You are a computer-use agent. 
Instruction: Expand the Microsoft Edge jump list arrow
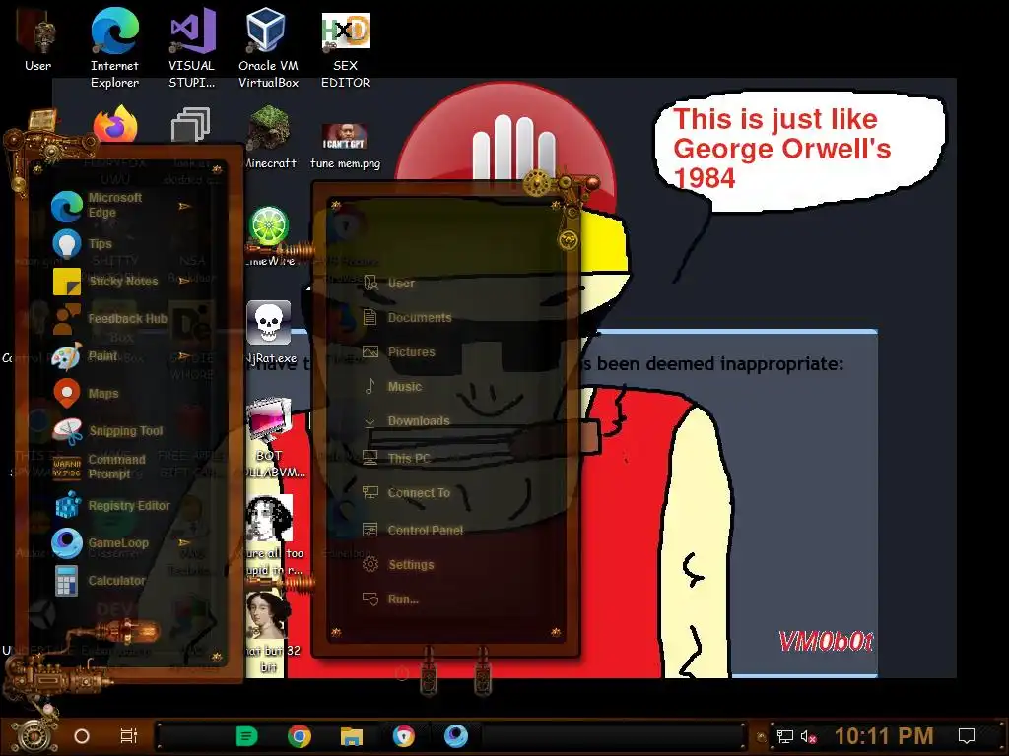pos(184,207)
